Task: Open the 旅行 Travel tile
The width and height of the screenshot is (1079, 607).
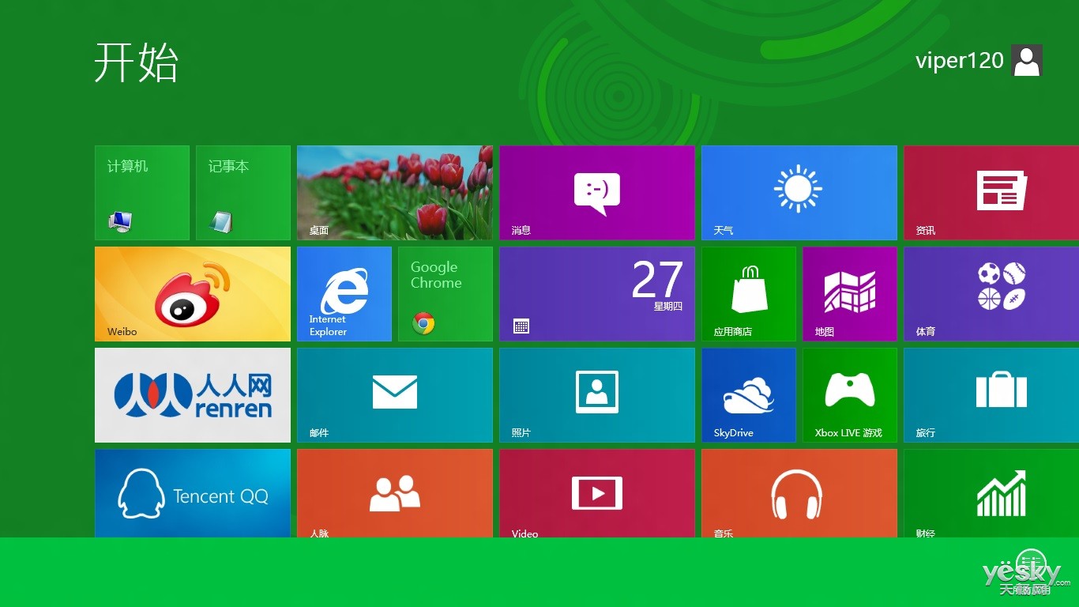Action: 991,395
